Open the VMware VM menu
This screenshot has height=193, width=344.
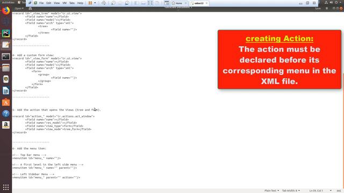point(64,3)
